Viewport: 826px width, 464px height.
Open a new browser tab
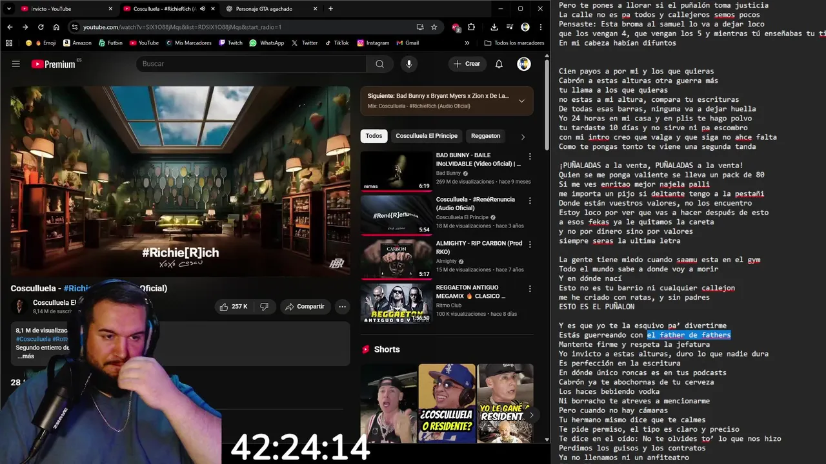point(330,9)
